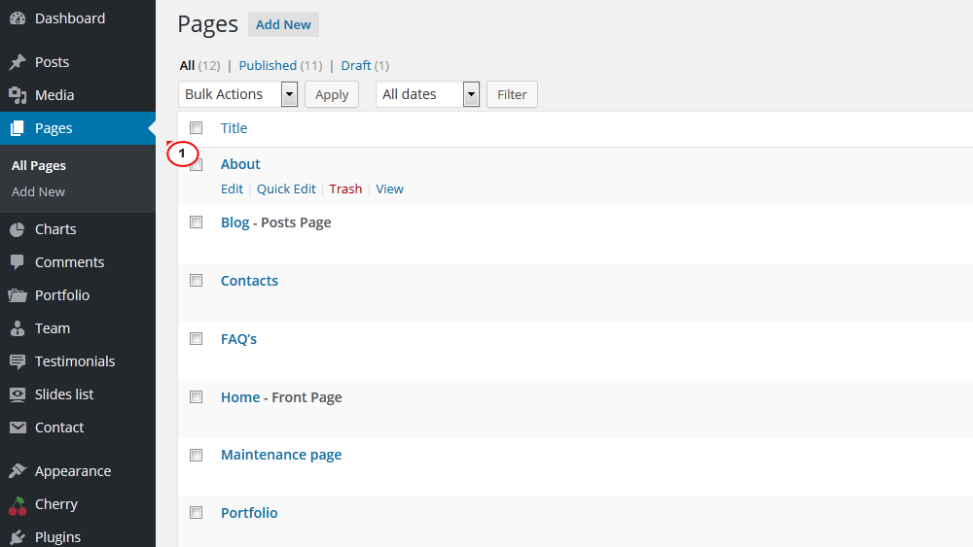The height and width of the screenshot is (547, 973).
Task: Click the Charts pie icon
Action: [x=18, y=229]
